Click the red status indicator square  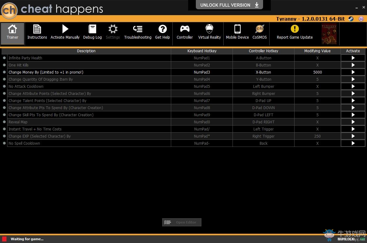click(x=4, y=239)
